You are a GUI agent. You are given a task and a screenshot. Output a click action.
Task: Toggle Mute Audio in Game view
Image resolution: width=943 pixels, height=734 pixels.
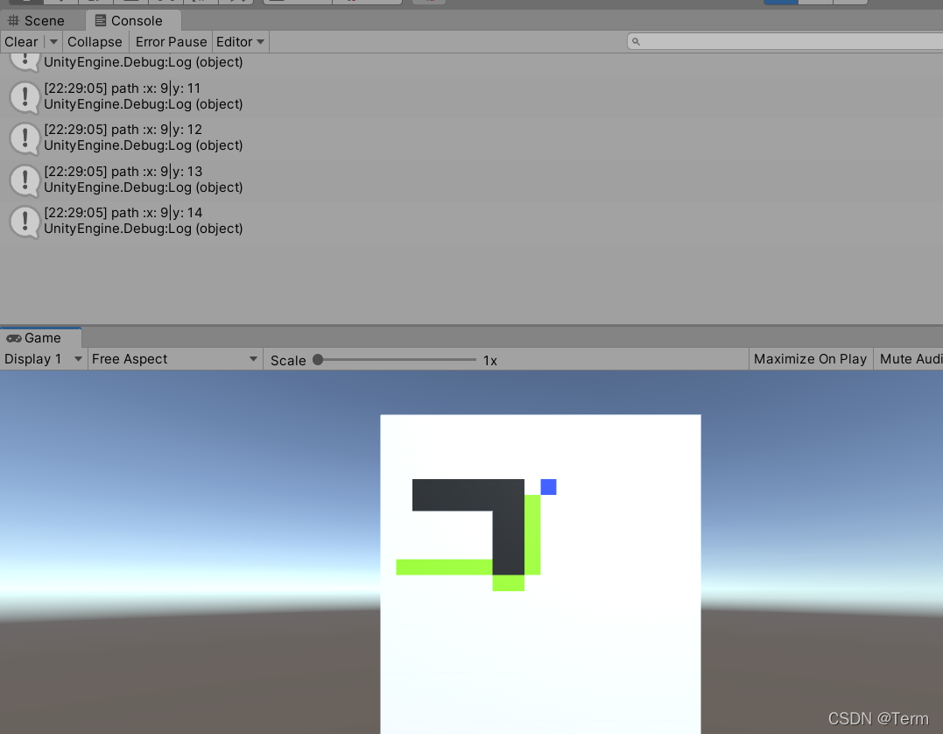[x=910, y=359]
